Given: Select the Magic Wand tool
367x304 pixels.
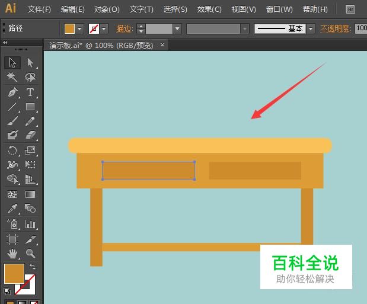Looking at the screenshot, I should click(x=12, y=77).
